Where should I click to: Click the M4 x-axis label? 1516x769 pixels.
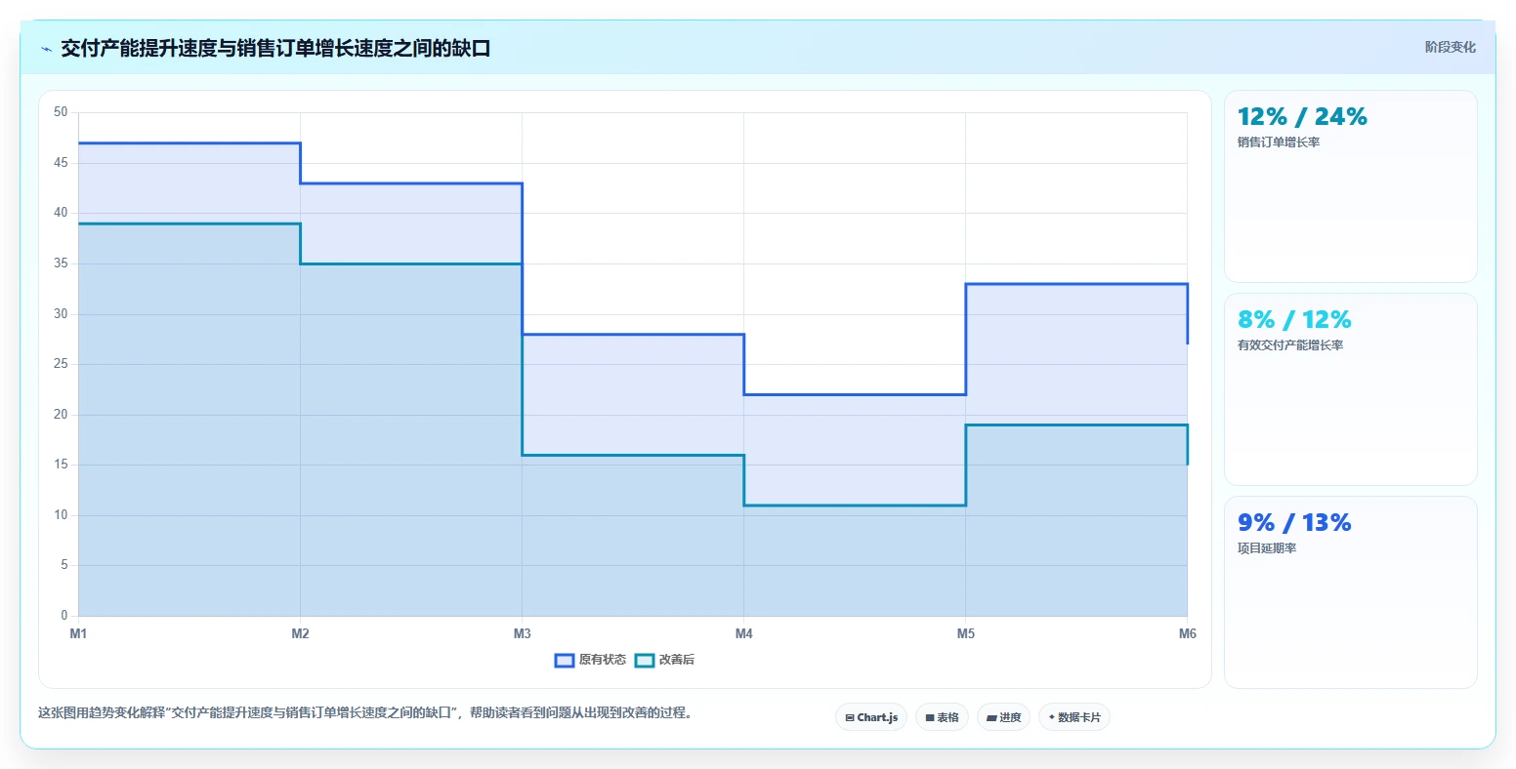coord(743,634)
